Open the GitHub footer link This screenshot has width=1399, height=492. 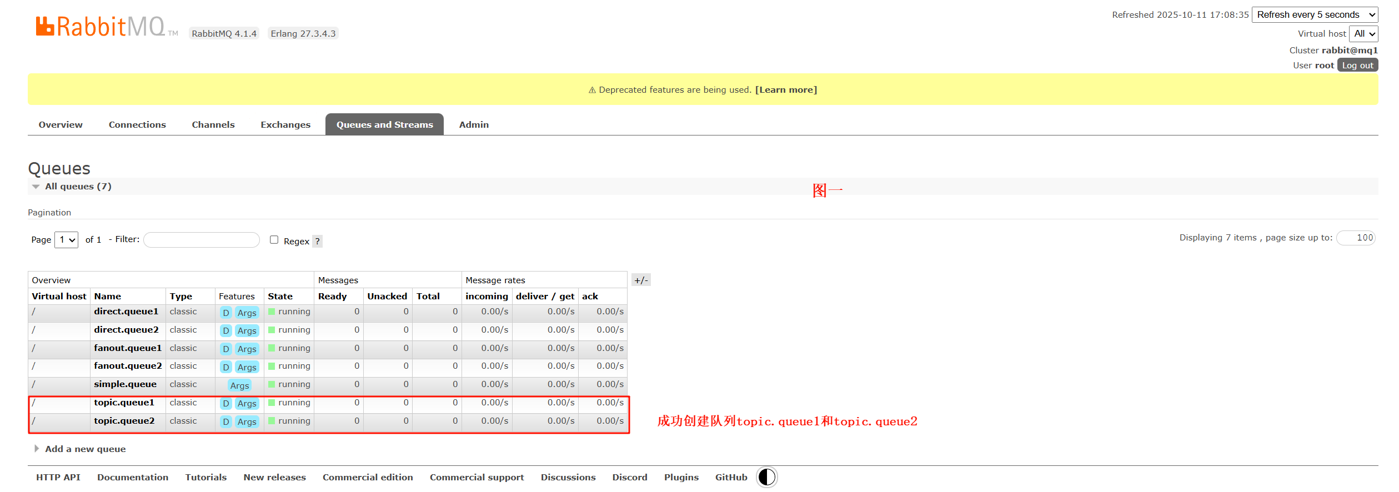(x=731, y=477)
